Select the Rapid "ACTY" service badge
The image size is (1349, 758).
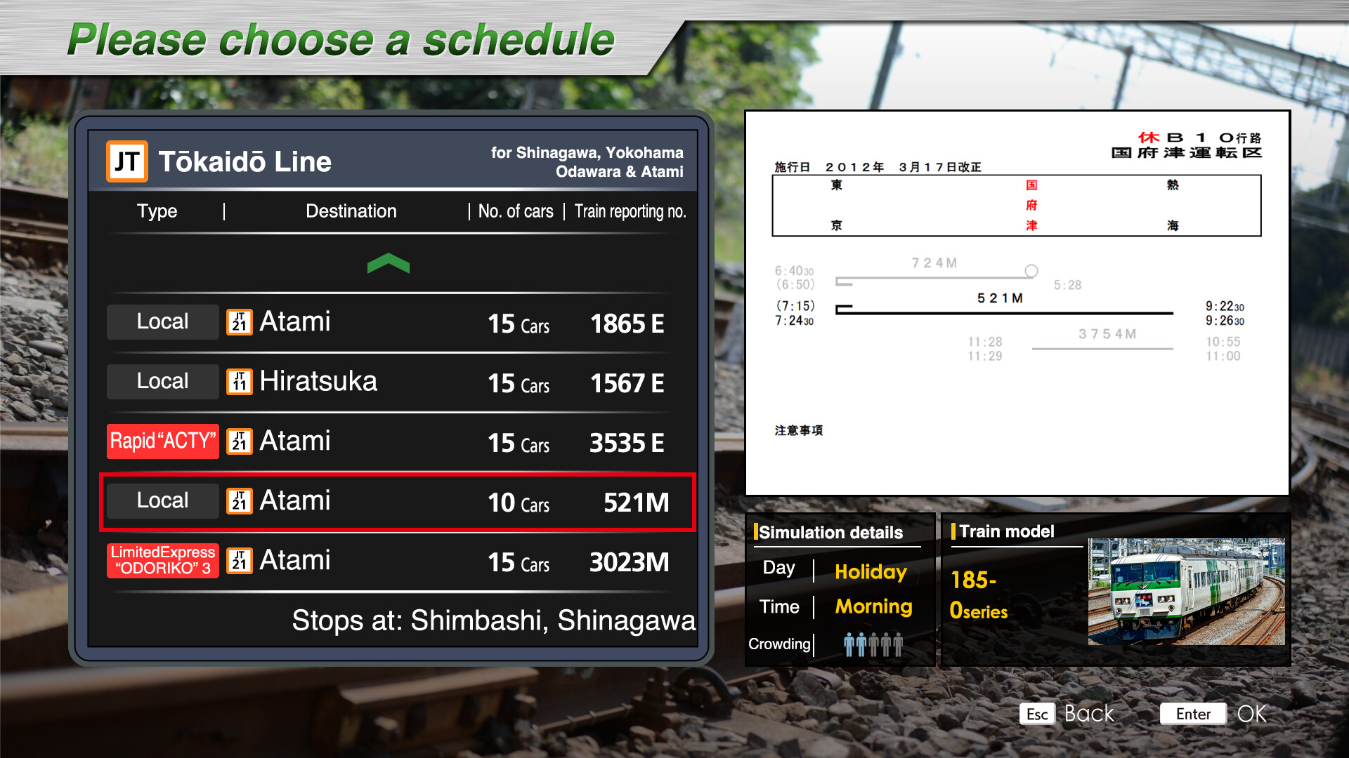point(162,441)
